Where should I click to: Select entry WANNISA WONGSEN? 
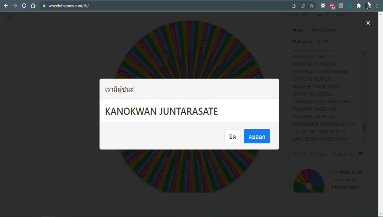point(314,64)
